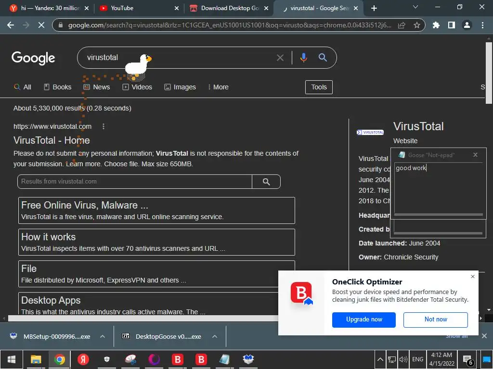Select the News search filter
The image size is (493, 369).
pos(97,87)
